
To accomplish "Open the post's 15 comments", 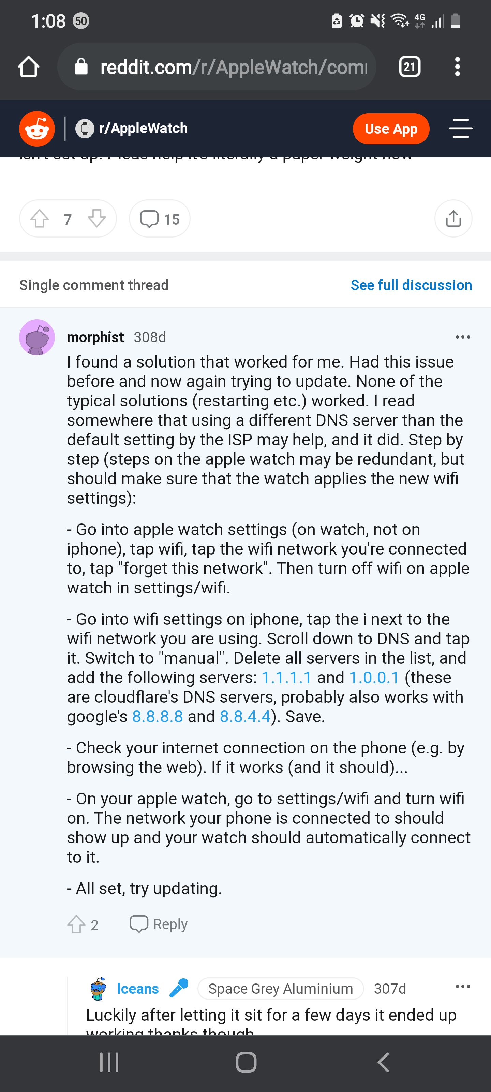I will point(160,219).
